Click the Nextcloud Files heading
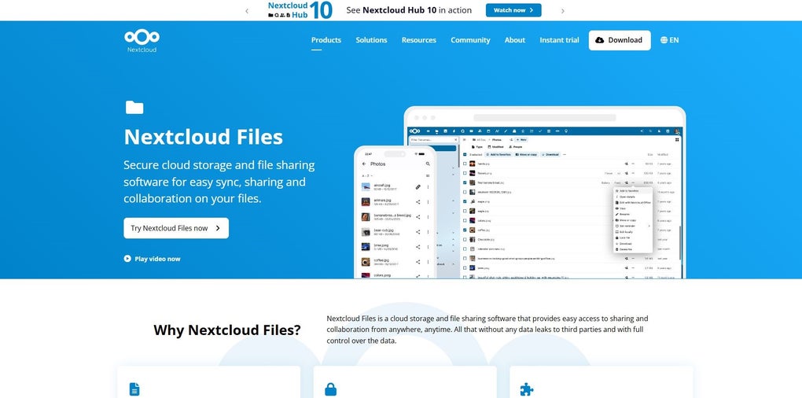The height and width of the screenshot is (398, 802). (204, 137)
